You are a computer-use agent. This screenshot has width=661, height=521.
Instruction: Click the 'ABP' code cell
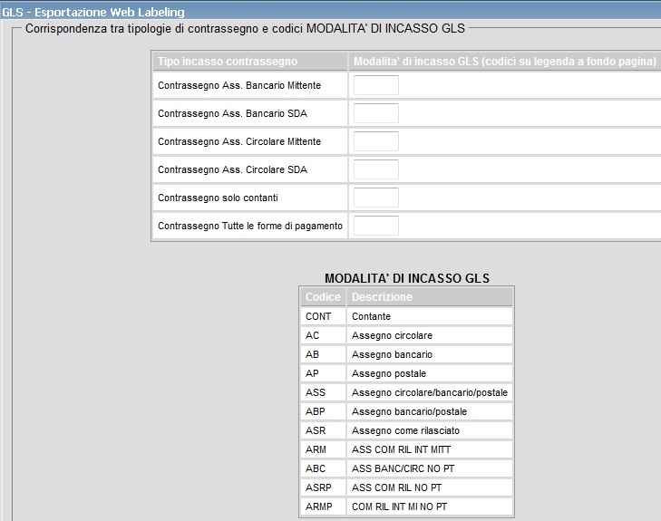pos(323,411)
